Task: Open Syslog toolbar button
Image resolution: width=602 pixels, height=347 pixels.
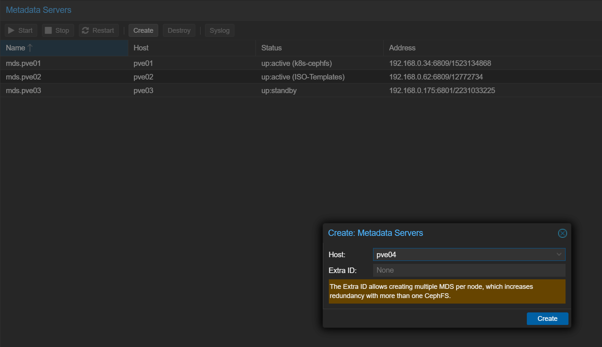Action: coord(220,31)
